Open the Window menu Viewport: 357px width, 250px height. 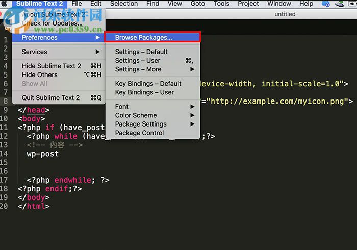click(279, 4)
